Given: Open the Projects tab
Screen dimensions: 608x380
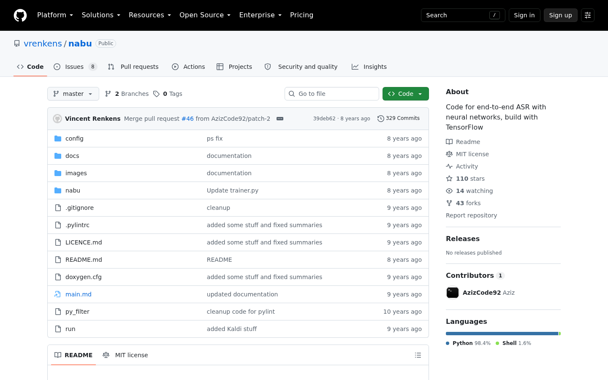Looking at the screenshot, I should (x=234, y=67).
